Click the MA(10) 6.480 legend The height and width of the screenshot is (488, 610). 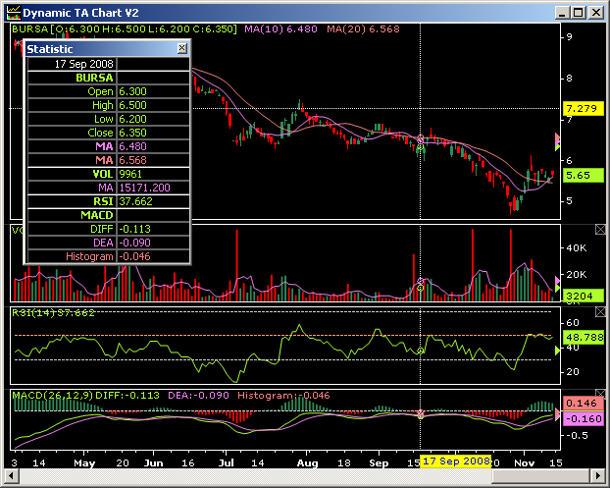(280, 28)
